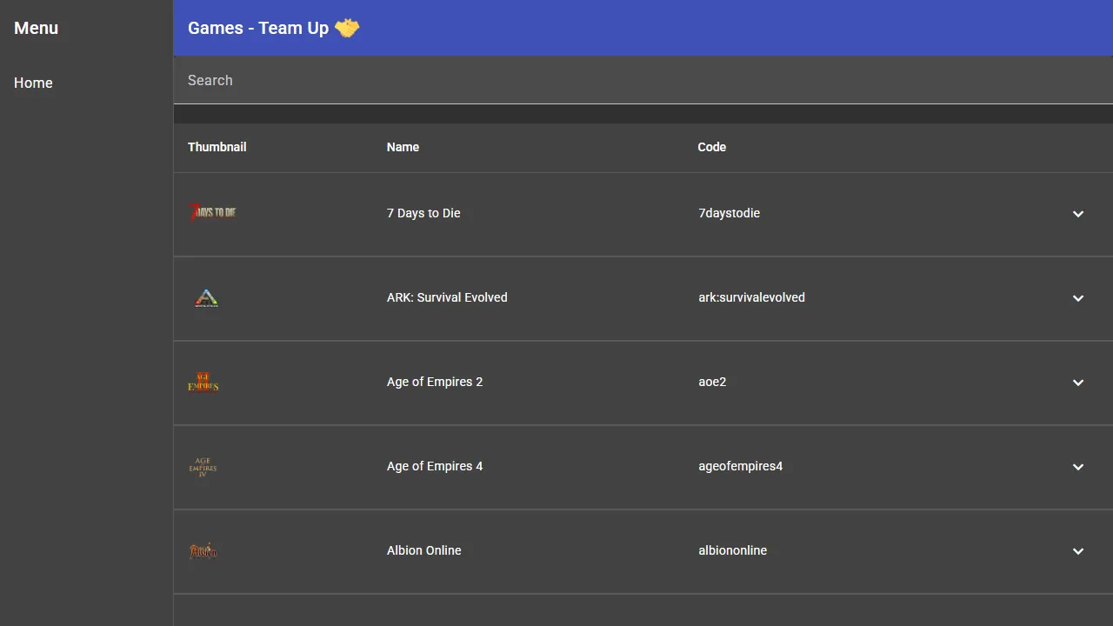This screenshot has height=626, width=1113.
Task: Expand the Age of Empires 2 entry
Action: click(1078, 383)
